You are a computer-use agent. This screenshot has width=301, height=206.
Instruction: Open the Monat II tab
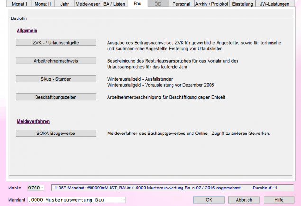point(43,4)
